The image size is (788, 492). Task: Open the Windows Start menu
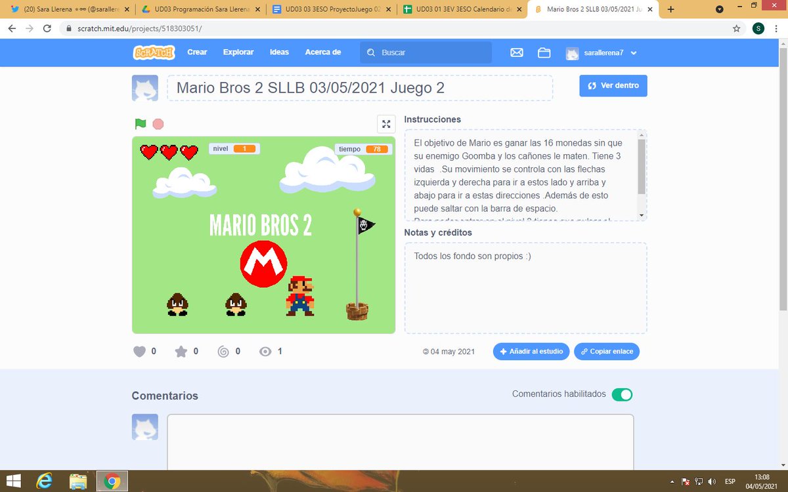(14, 482)
